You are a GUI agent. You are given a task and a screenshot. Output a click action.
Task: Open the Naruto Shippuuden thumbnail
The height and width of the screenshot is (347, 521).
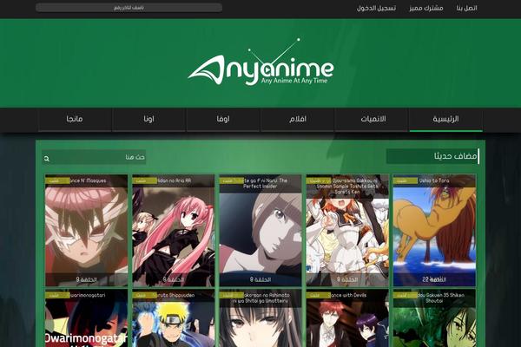tap(174, 318)
